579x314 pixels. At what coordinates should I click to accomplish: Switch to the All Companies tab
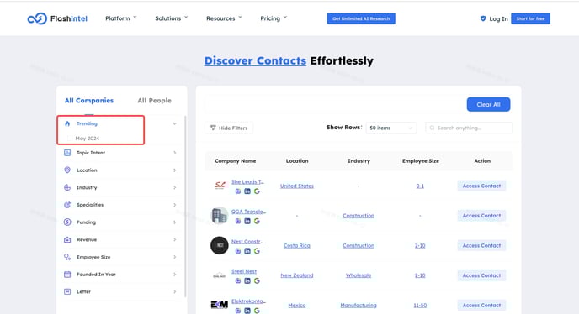coord(89,100)
